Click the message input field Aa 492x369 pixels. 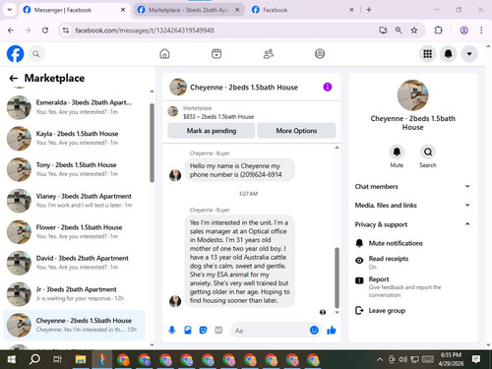[271, 331]
